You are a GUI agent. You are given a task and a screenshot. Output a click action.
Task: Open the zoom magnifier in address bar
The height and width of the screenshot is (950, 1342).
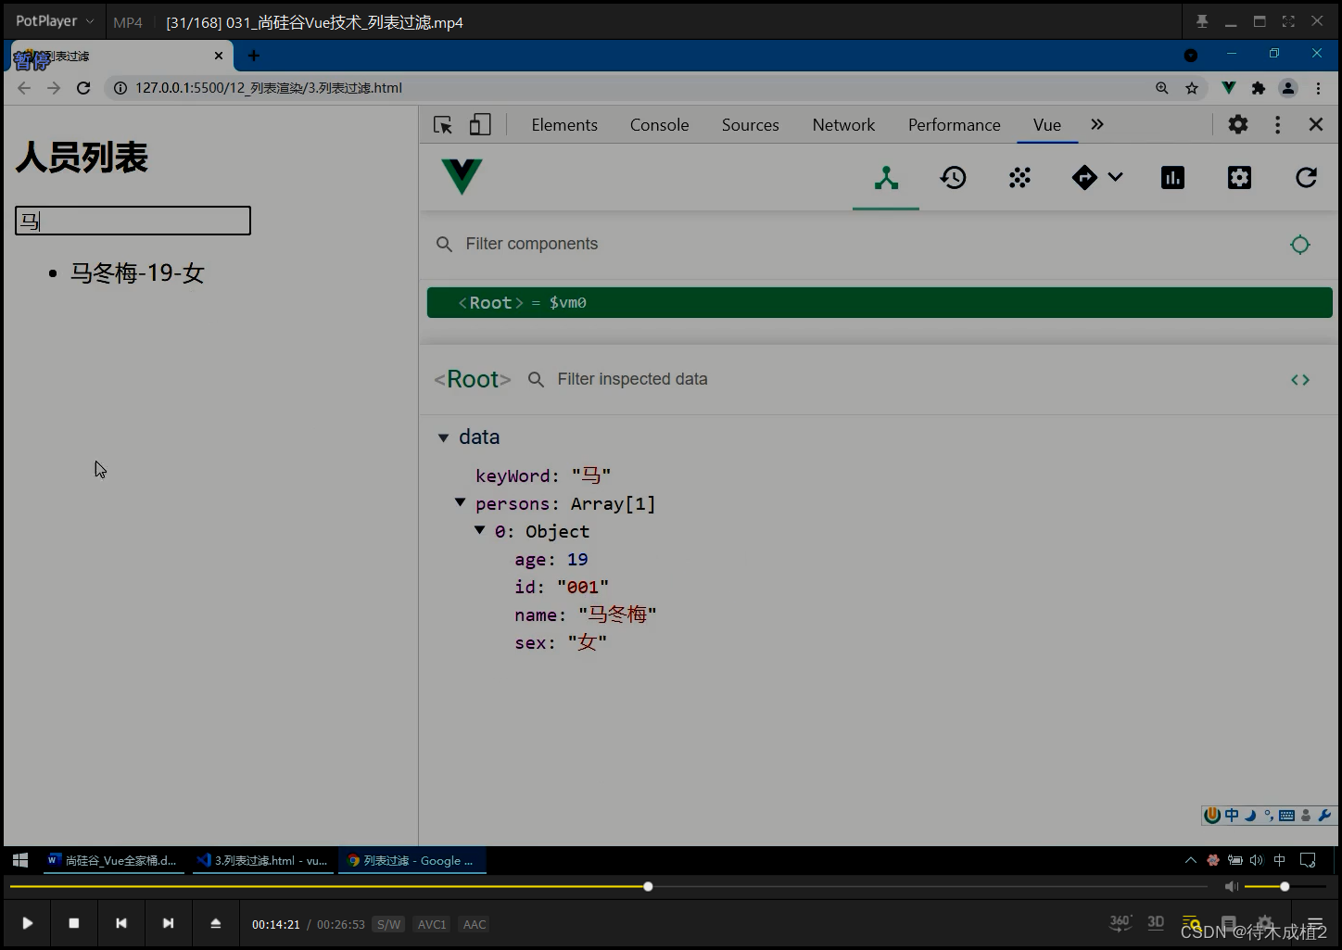(x=1162, y=88)
